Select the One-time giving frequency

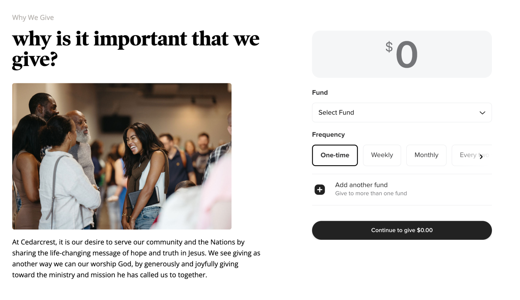pos(335,155)
